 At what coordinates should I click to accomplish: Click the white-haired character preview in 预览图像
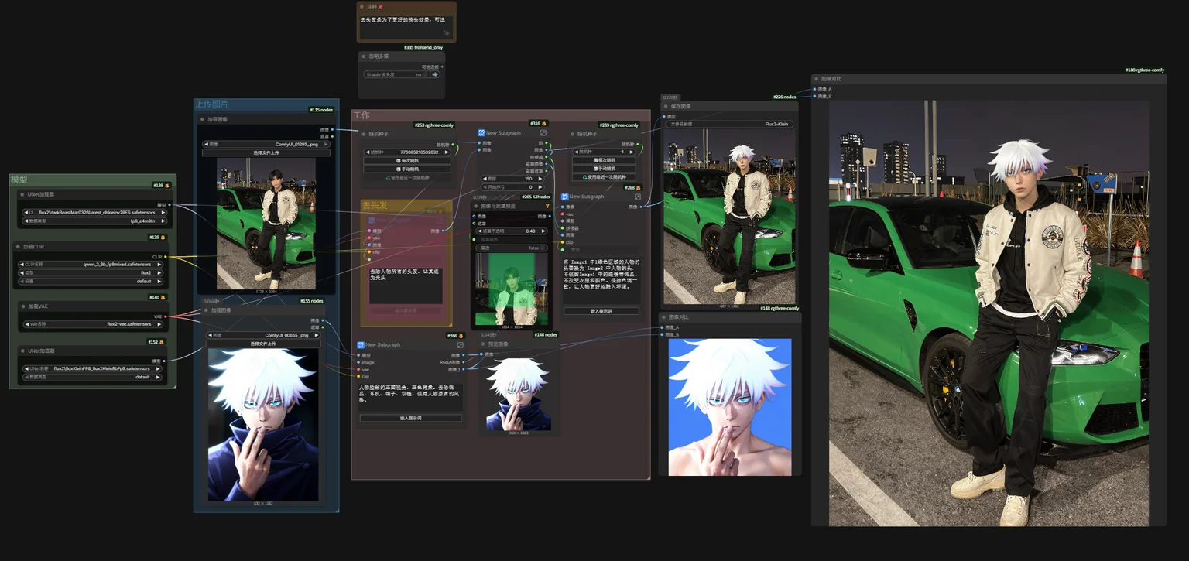point(519,395)
